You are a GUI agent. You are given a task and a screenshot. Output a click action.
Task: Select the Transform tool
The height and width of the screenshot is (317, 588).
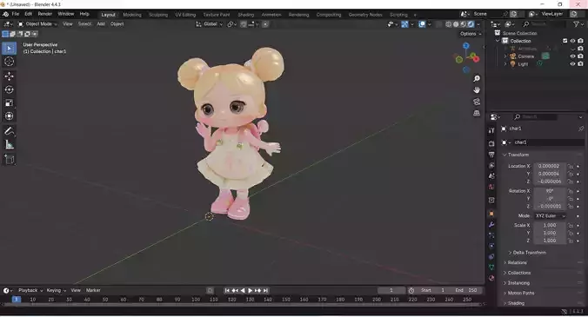click(x=9, y=116)
